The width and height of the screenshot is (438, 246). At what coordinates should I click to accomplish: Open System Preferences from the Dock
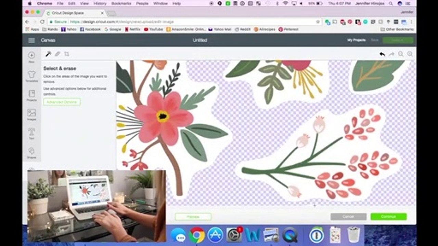234,235
